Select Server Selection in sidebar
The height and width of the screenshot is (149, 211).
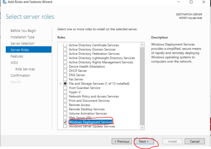(x=22, y=43)
